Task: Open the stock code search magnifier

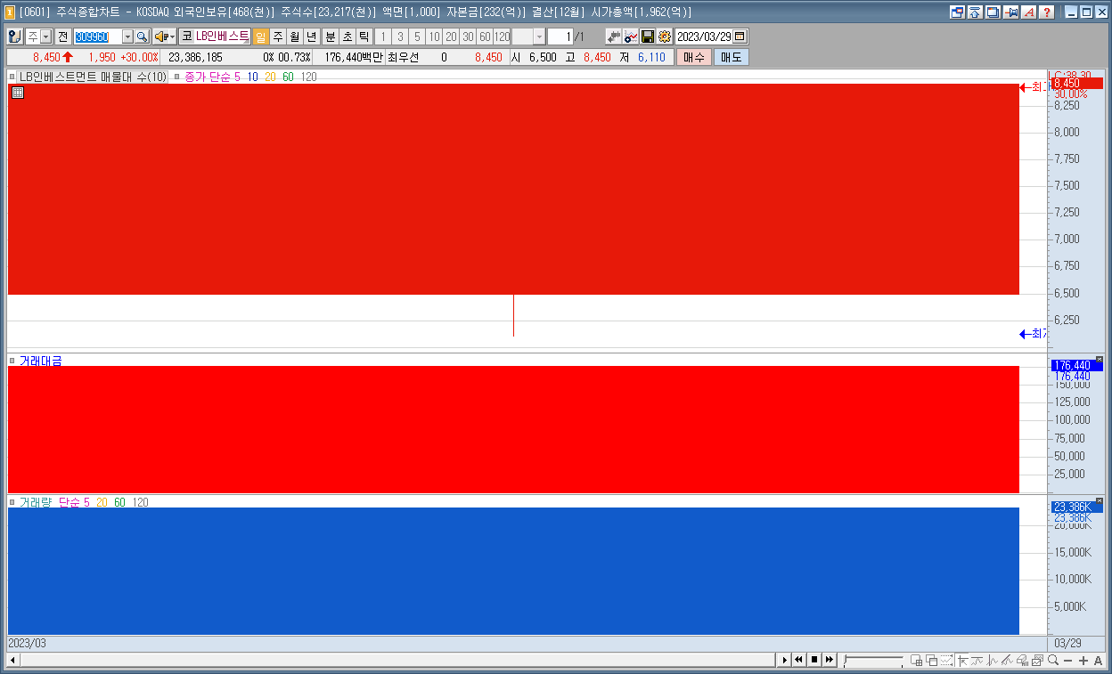Action: click(142, 37)
